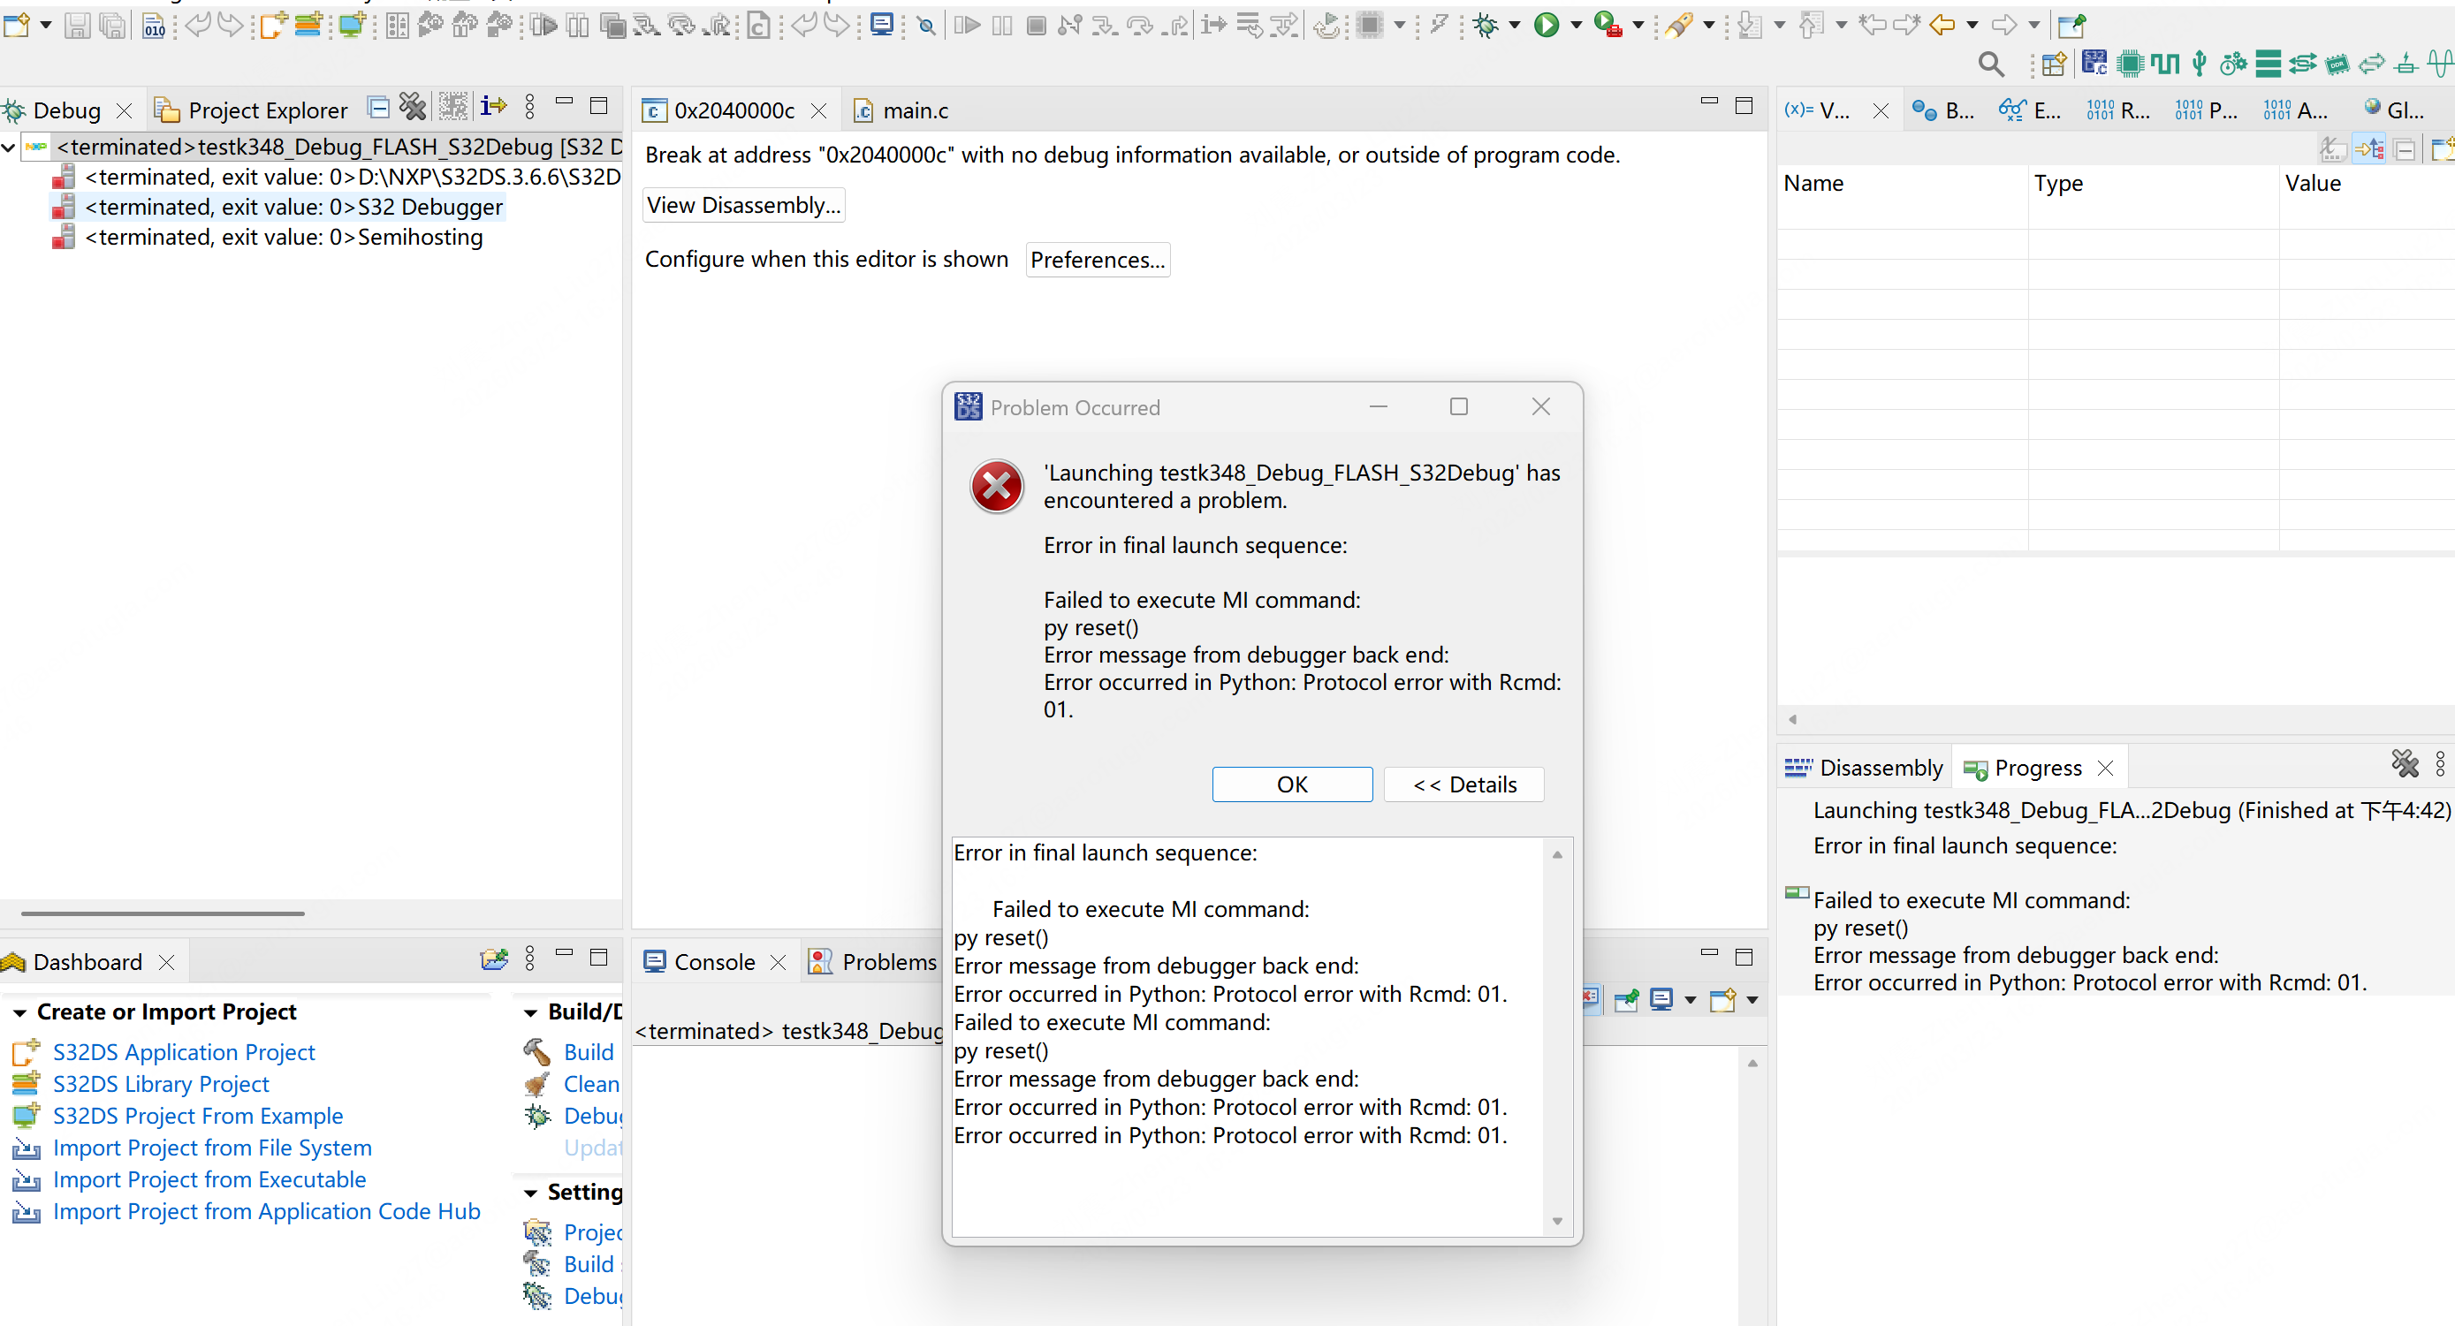Click the Step Return toolbar icon

(1176, 26)
